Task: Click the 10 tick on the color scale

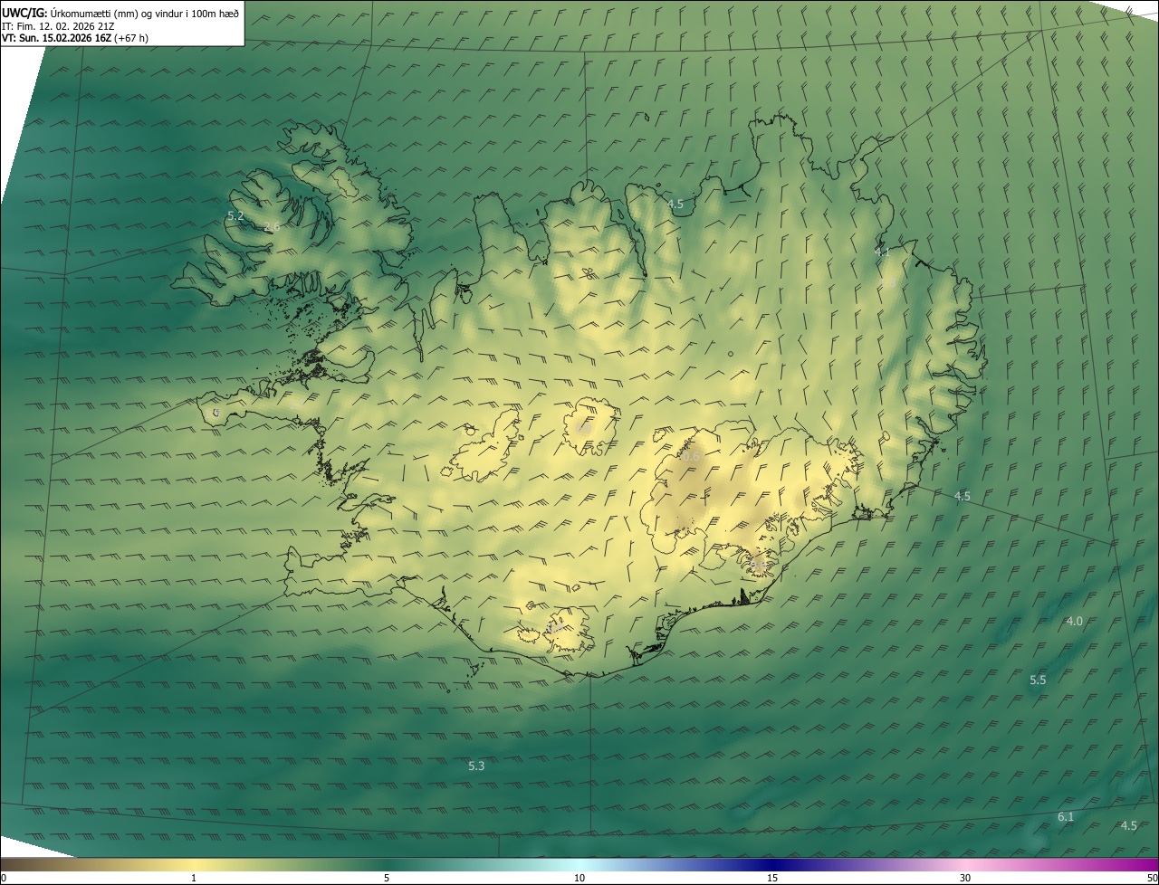Action: tap(579, 878)
